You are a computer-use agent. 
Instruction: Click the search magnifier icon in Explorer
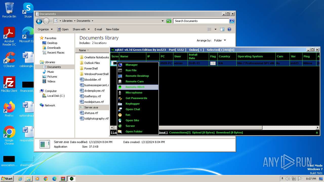pos(232,21)
